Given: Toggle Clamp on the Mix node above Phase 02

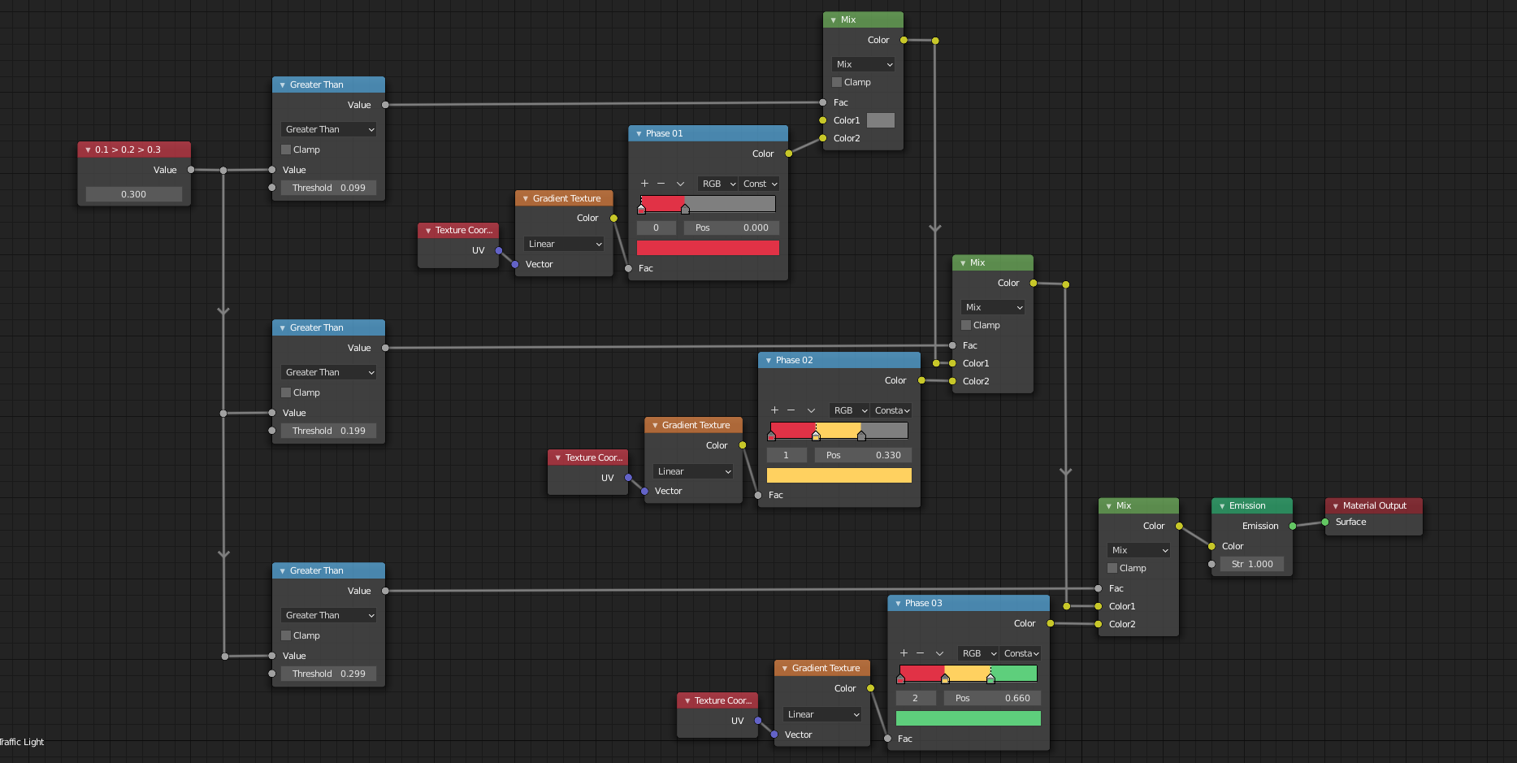Looking at the screenshot, I should (966, 325).
